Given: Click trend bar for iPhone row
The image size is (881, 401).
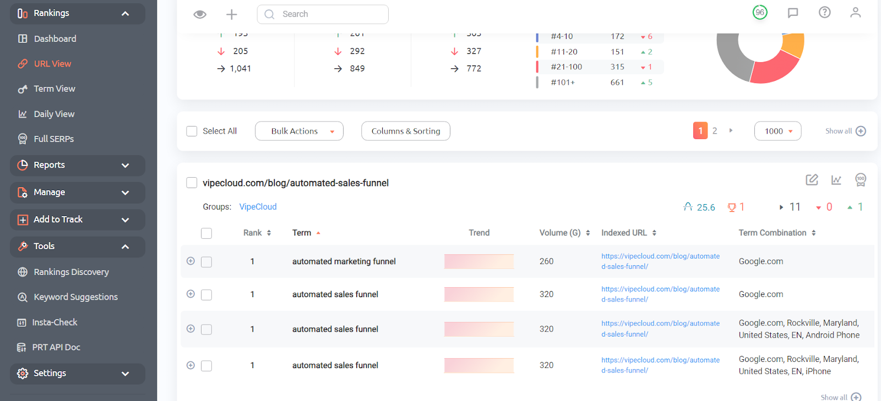Looking at the screenshot, I should coord(479,365).
